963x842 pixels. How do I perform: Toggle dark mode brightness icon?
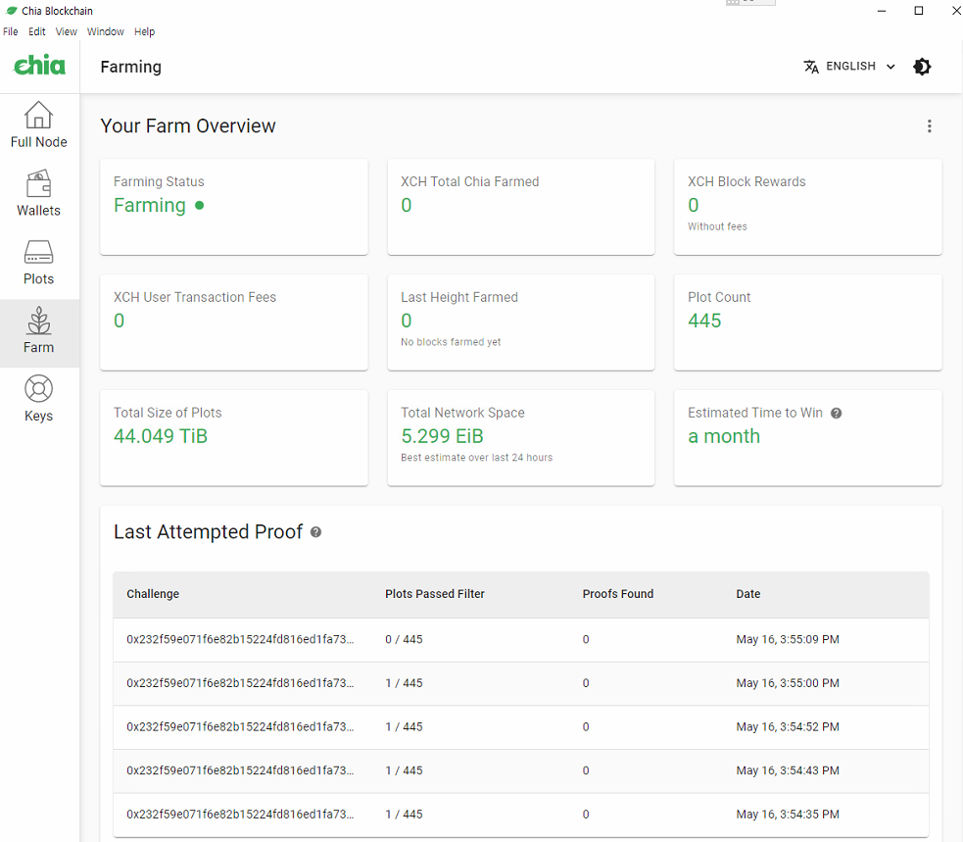click(922, 67)
